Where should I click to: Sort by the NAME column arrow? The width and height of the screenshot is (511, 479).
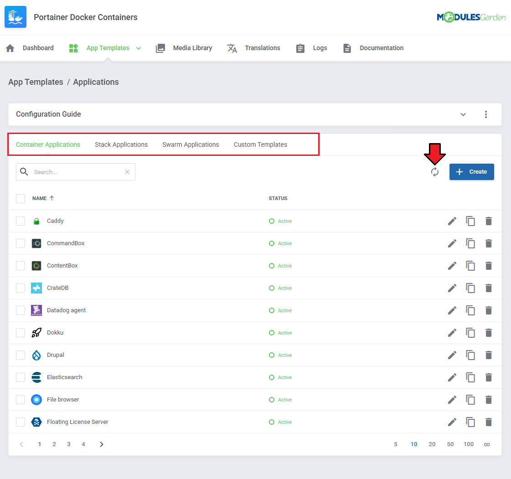(52, 198)
